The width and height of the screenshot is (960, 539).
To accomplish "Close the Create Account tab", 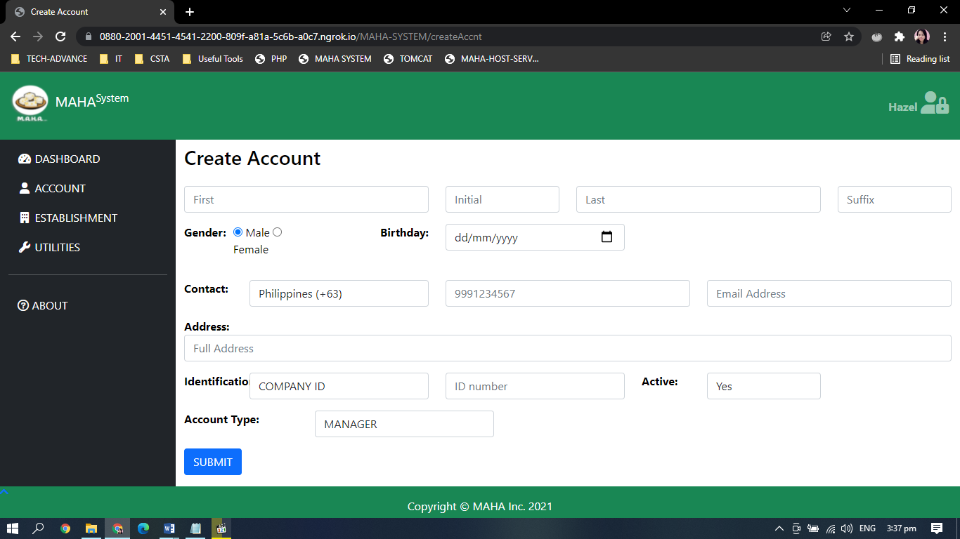I will [163, 12].
